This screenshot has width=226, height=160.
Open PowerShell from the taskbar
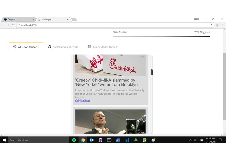pyautogui.click(x=118, y=140)
